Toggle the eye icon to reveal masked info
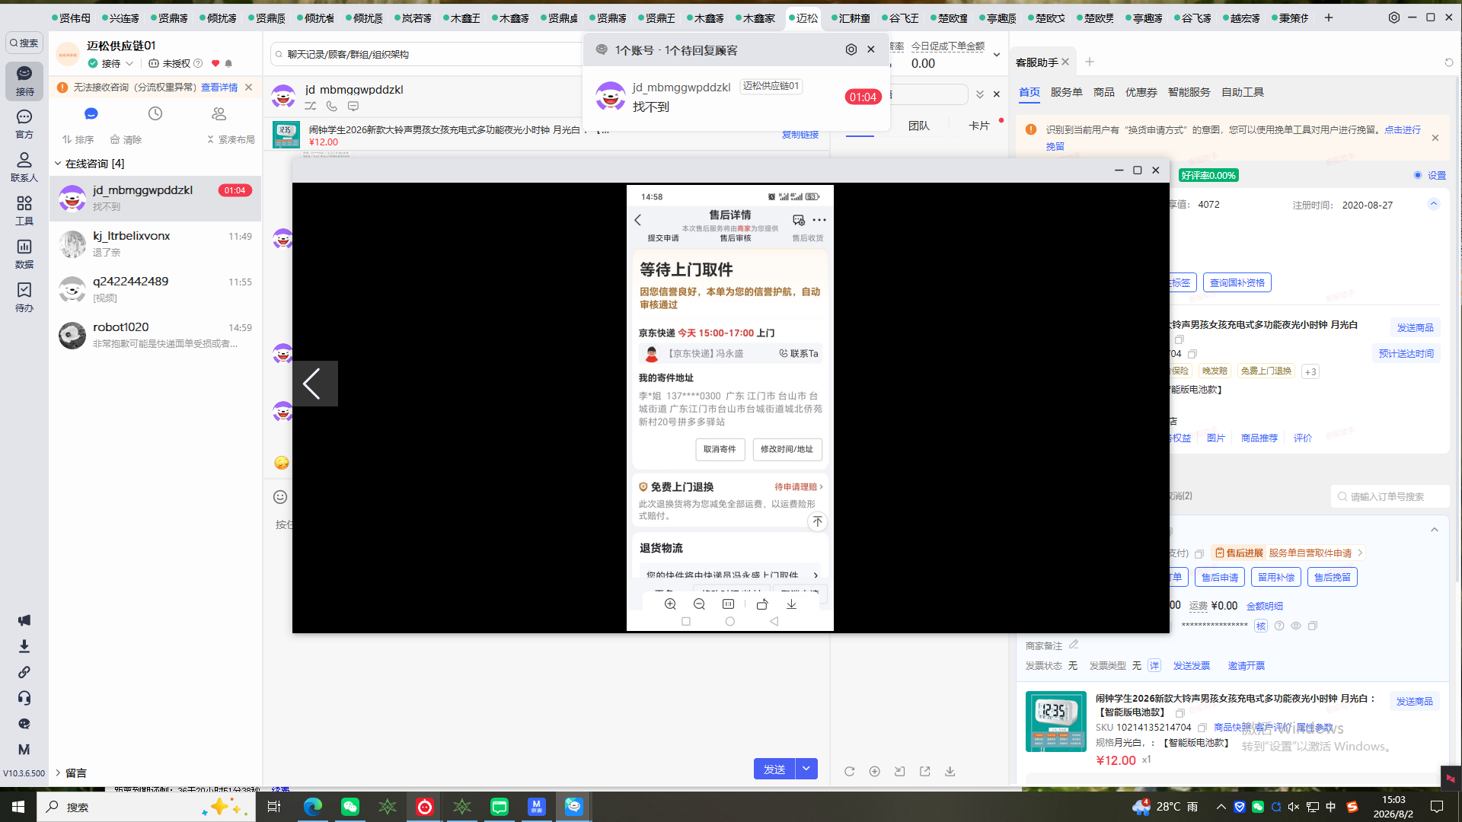Screen dimensions: 1462x822 click(1296, 626)
